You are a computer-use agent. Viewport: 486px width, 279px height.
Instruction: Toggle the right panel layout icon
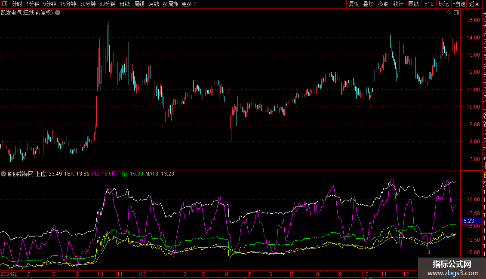[x=456, y=13]
